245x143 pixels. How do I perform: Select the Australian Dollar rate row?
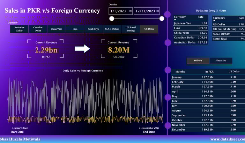191,42
